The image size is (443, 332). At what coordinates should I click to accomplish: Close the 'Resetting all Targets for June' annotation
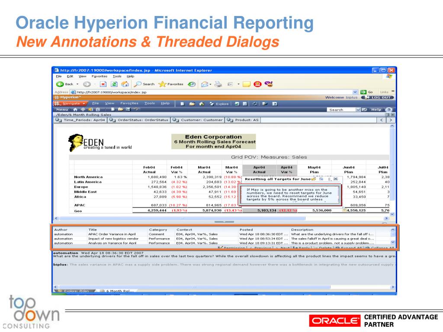point(336,179)
